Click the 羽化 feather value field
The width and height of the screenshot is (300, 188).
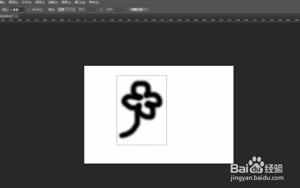(17, 10)
